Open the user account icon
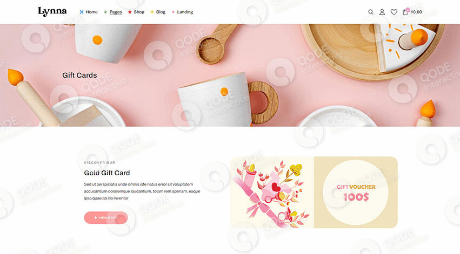 (x=382, y=12)
